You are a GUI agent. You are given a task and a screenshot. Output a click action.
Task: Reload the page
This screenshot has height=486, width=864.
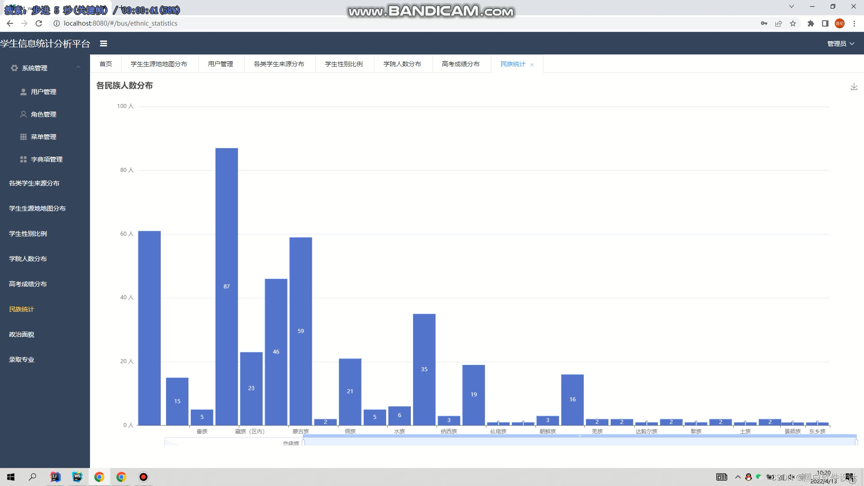coord(39,23)
